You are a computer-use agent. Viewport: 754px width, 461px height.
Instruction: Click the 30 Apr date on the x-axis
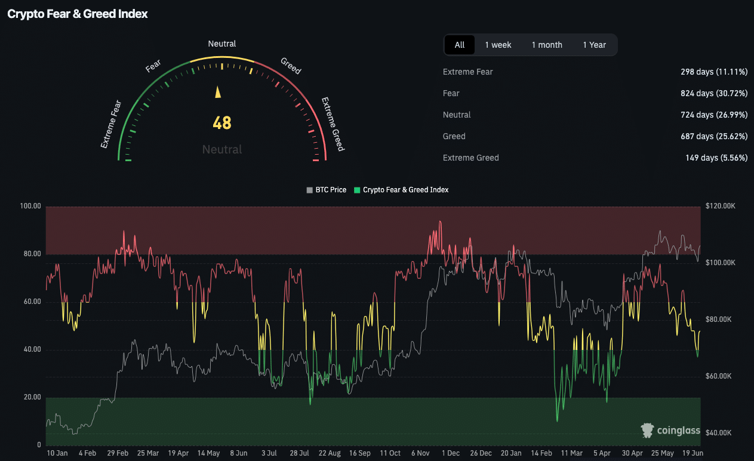(632, 453)
